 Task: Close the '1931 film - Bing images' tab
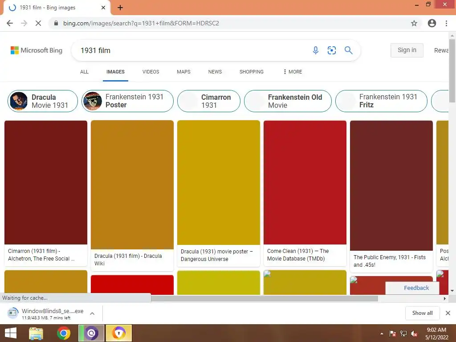pos(103,8)
